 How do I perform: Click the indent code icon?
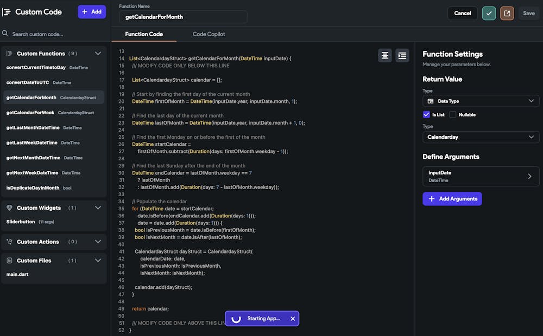[x=402, y=55]
